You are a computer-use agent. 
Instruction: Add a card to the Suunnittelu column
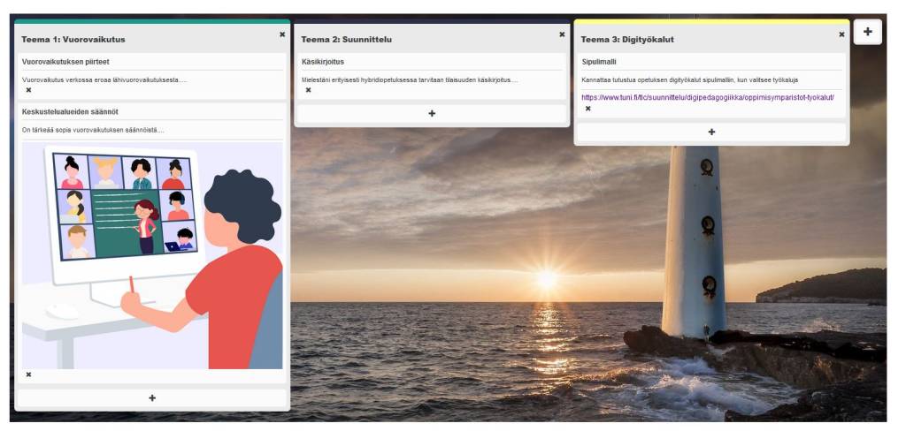pyautogui.click(x=432, y=114)
